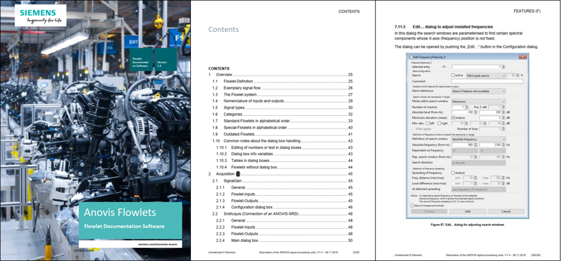Open contents entry 1.2 Exemplary signal flow
Image resolution: width=561 pixels, height=261 pixels.
click(x=283, y=88)
